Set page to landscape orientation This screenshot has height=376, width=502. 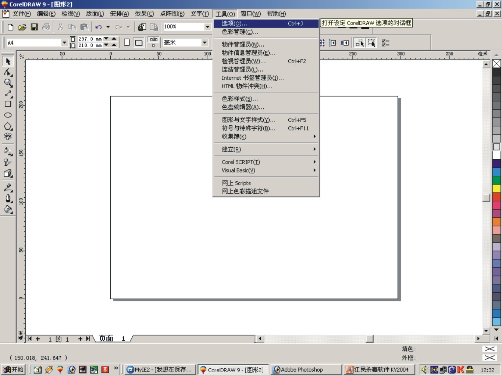click(x=139, y=42)
